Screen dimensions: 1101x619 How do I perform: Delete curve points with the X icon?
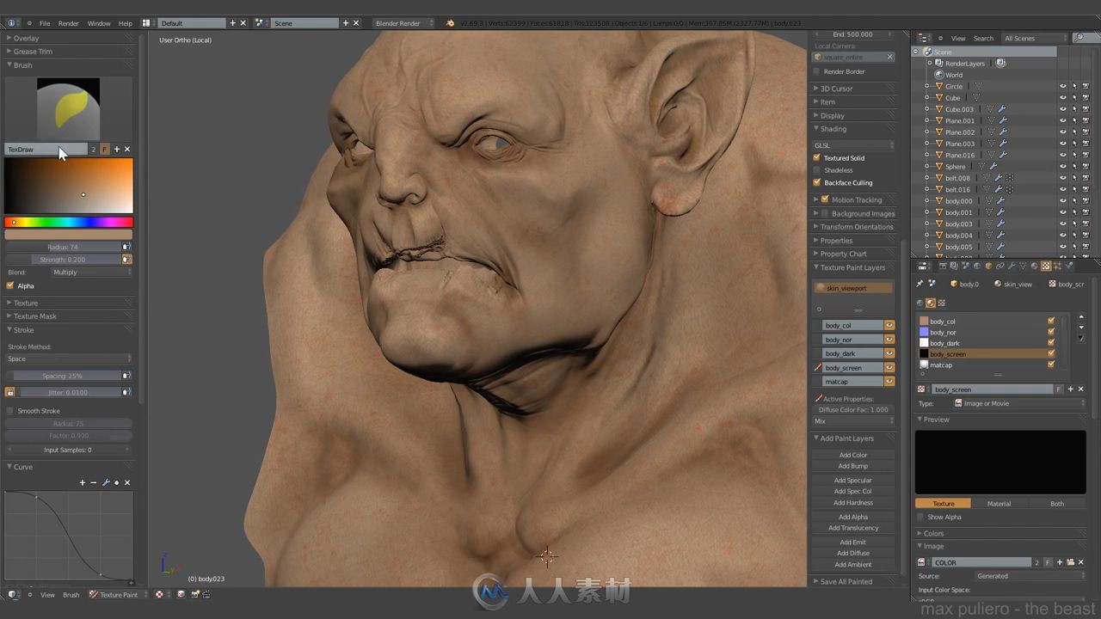(x=127, y=482)
